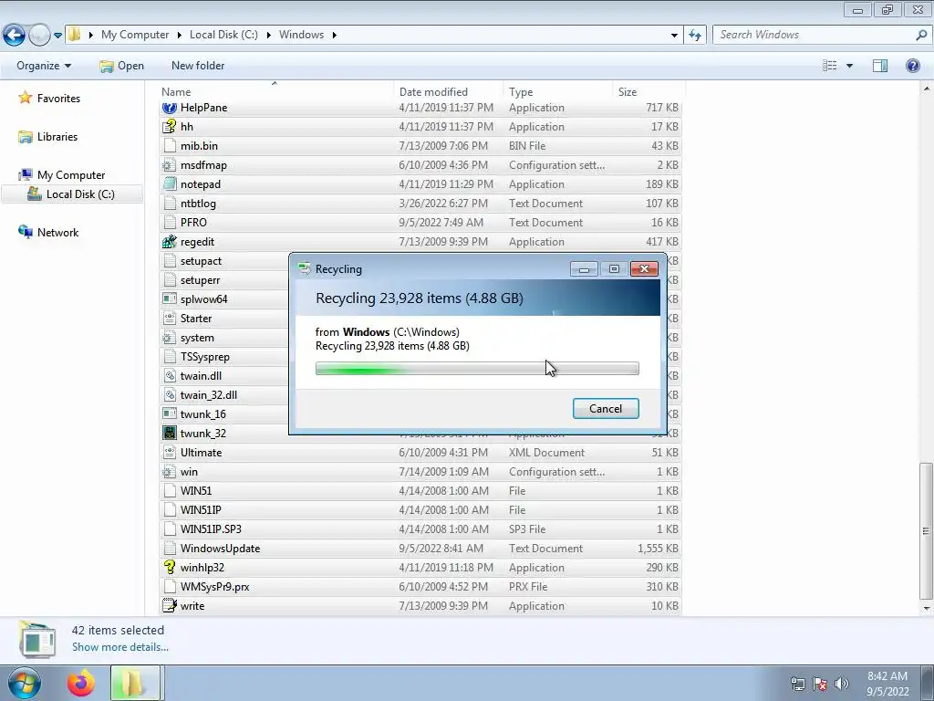The width and height of the screenshot is (934, 701).
Task: Click the file list vertical scrollbar
Action: tap(926, 530)
